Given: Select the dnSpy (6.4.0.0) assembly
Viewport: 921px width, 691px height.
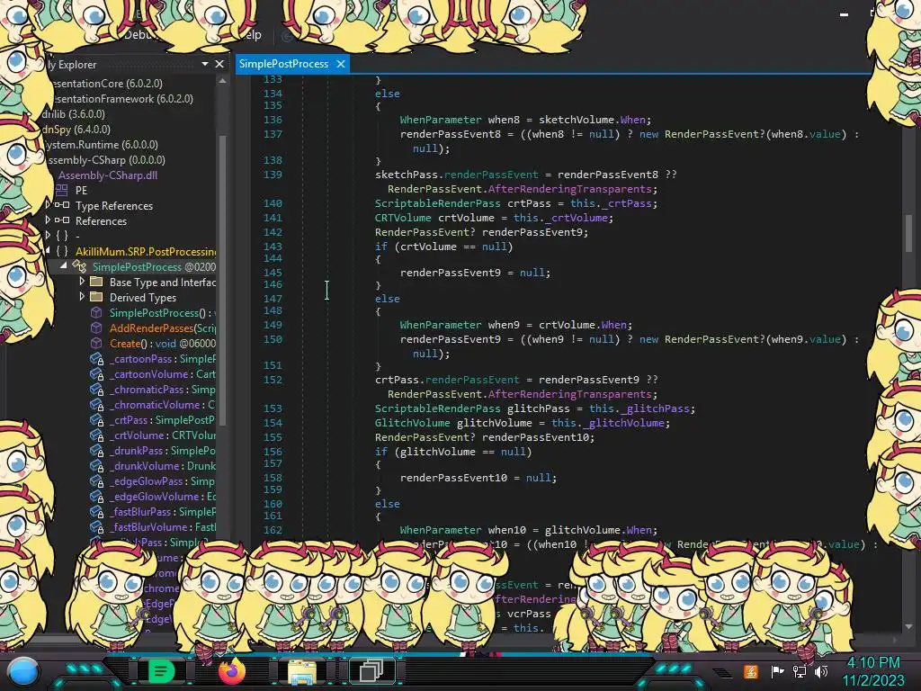Looking at the screenshot, I should pyautogui.click(x=76, y=130).
